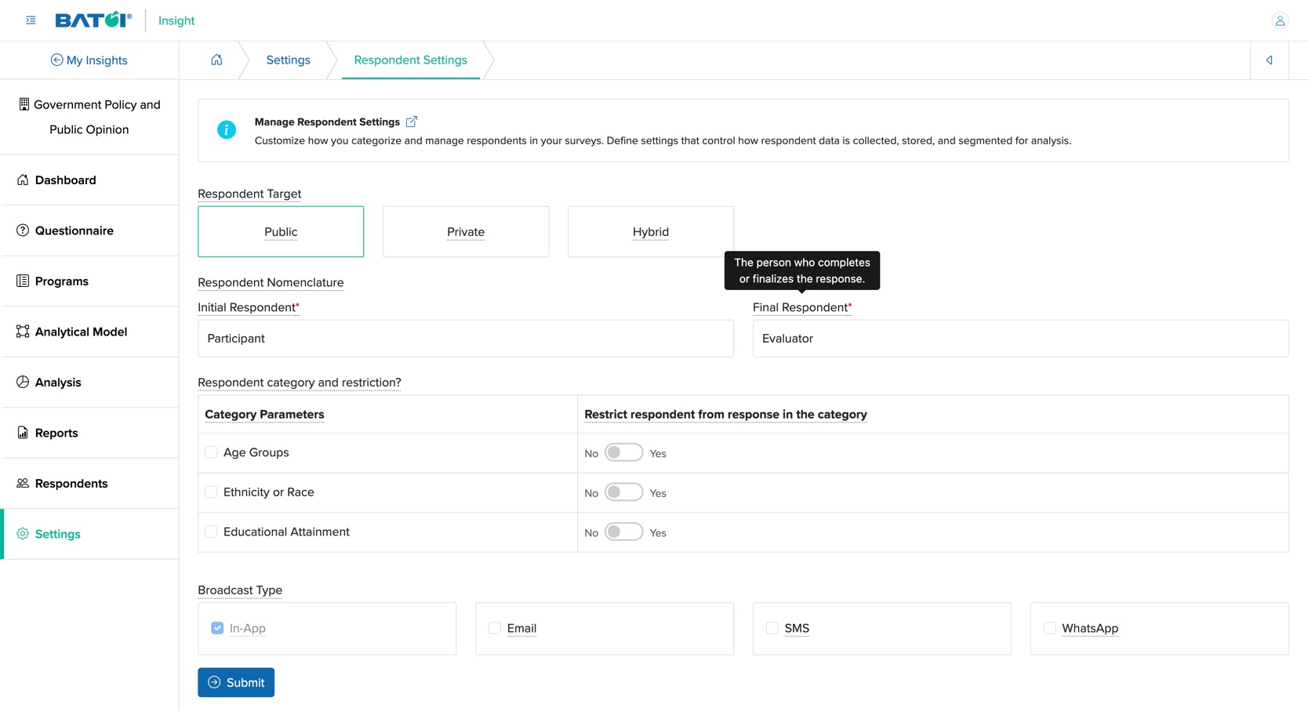Go back to My Insights

click(89, 60)
